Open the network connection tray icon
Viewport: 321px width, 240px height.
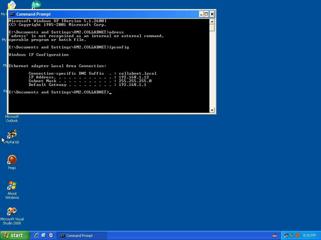tap(286, 236)
